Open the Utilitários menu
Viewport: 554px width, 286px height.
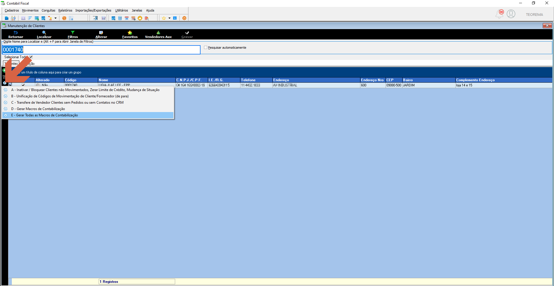(121, 10)
